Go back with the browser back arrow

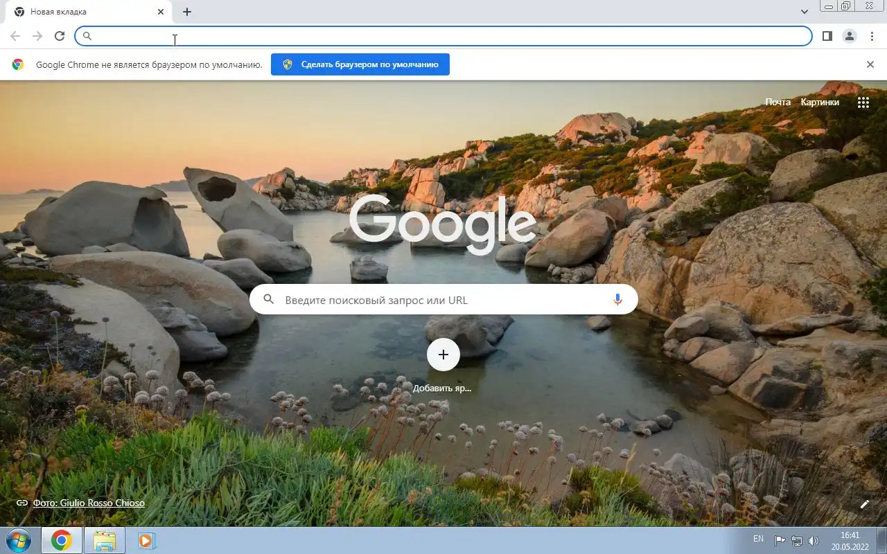[15, 36]
